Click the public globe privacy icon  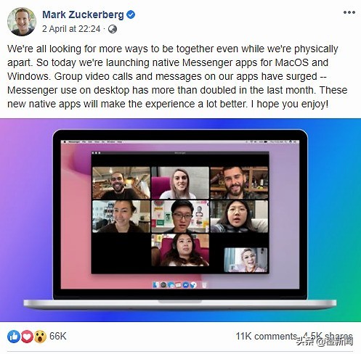(112, 29)
